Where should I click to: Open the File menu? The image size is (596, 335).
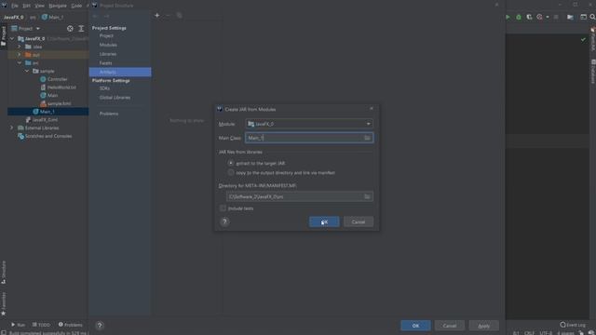pos(15,6)
